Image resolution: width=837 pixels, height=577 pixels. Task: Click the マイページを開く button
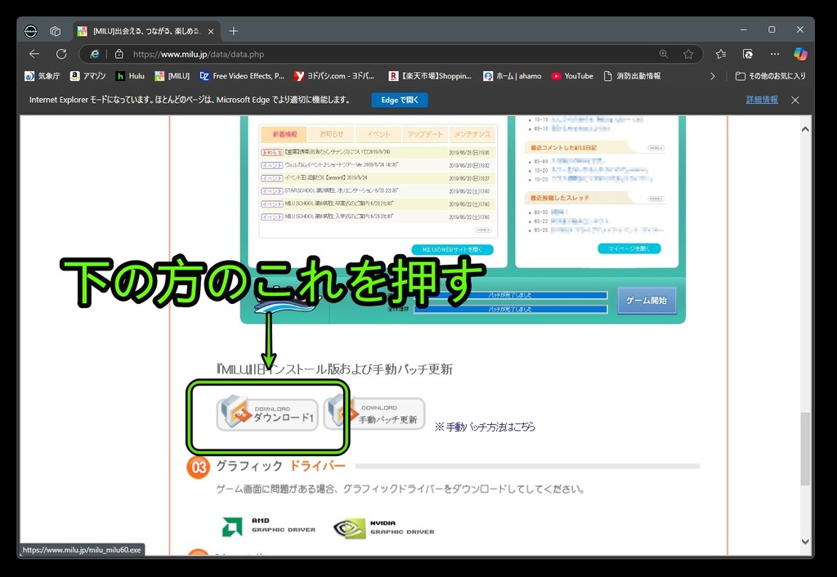(629, 248)
